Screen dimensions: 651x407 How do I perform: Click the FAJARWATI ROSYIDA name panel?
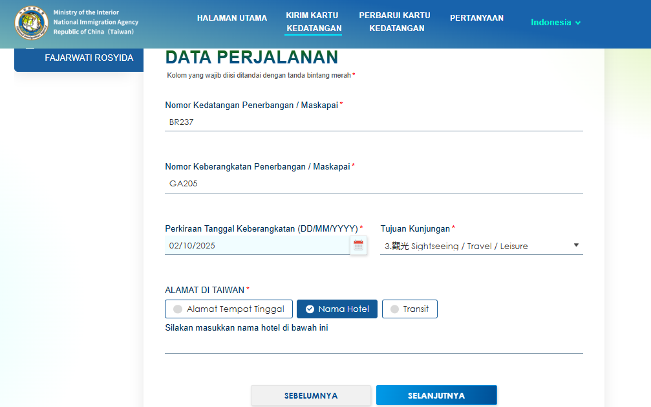tap(78, 58)
